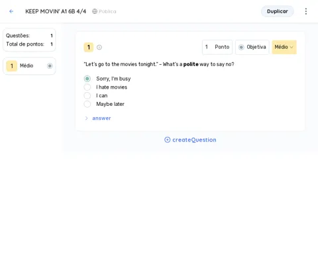Click the 'Ponto' label next to points
The width and height of the screenshot is (318, 254).
click(222, 47)
